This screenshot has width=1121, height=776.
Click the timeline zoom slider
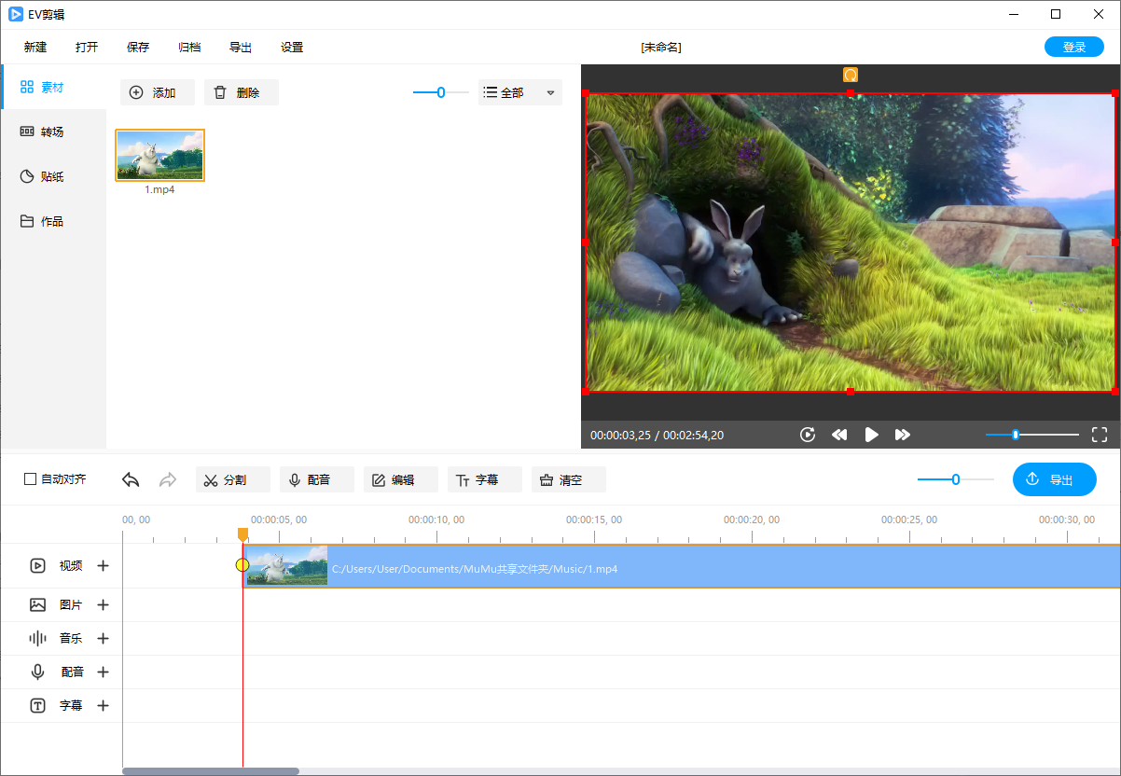955,479
